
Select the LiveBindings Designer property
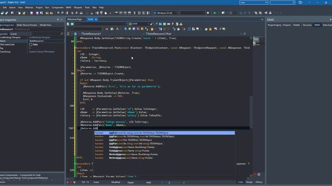pyautogui.click(x=32, y=37)
